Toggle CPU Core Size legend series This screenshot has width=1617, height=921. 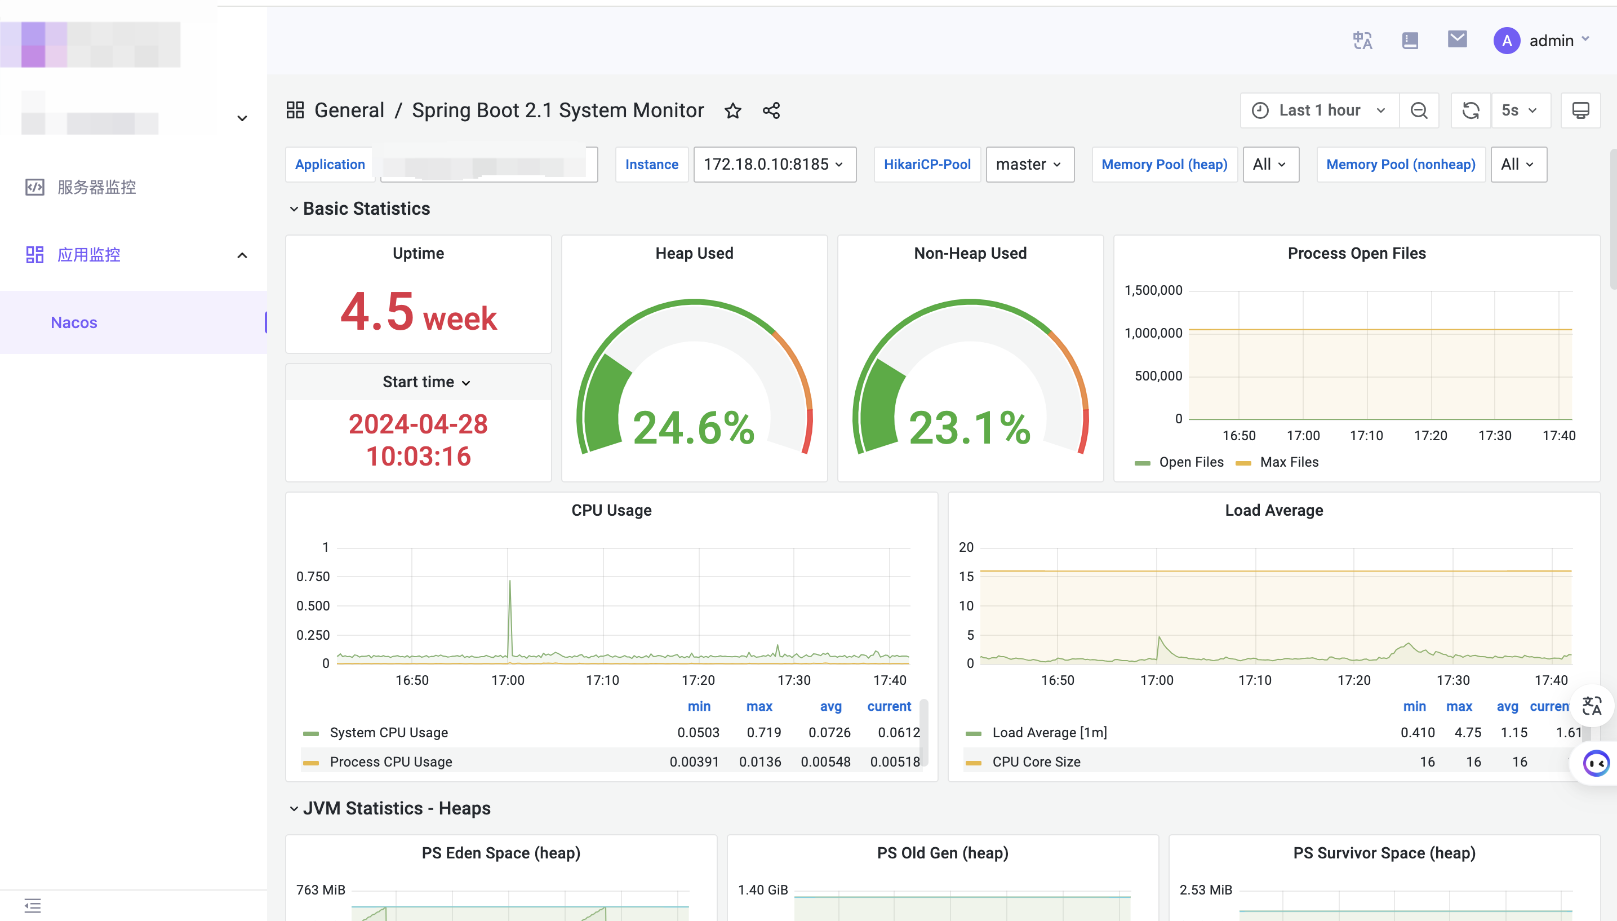tap(1036, 761)
